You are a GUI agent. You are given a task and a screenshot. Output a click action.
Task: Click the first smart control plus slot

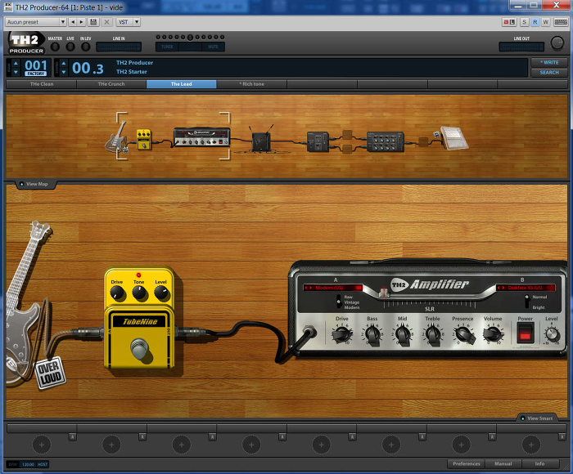click(x=41, y=445)
